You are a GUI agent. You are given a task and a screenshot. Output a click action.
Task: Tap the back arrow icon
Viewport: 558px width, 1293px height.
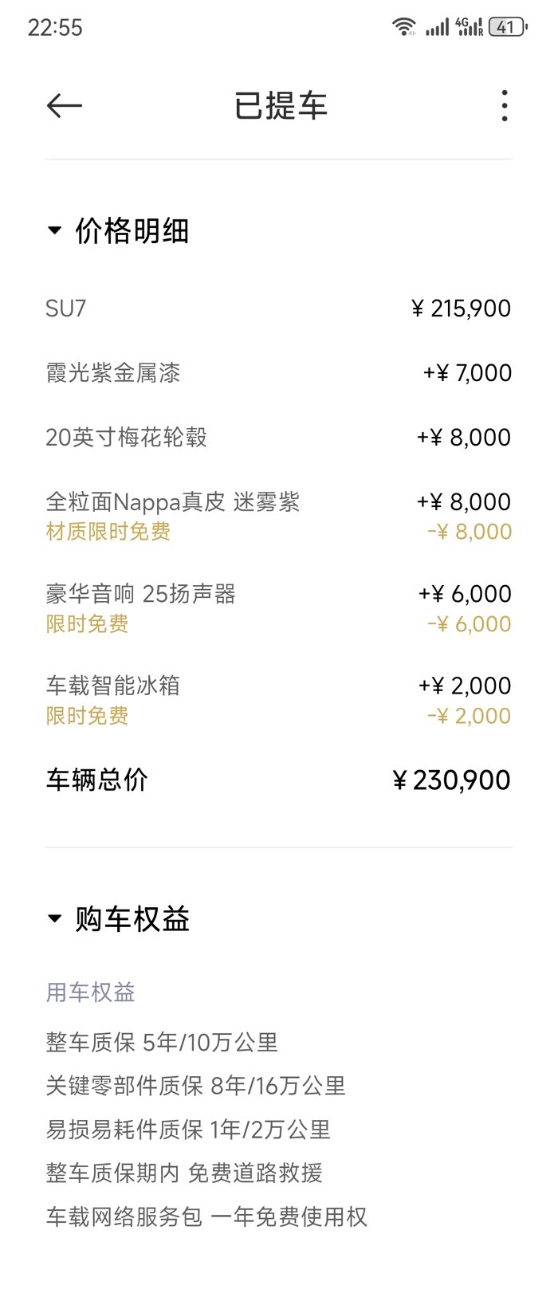(65, 105)
